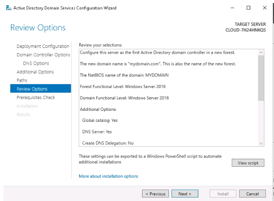Viewport: 274px width, 201px height.
Task: Click the wizard's server icon in title bar
Action: coord(9,8)
